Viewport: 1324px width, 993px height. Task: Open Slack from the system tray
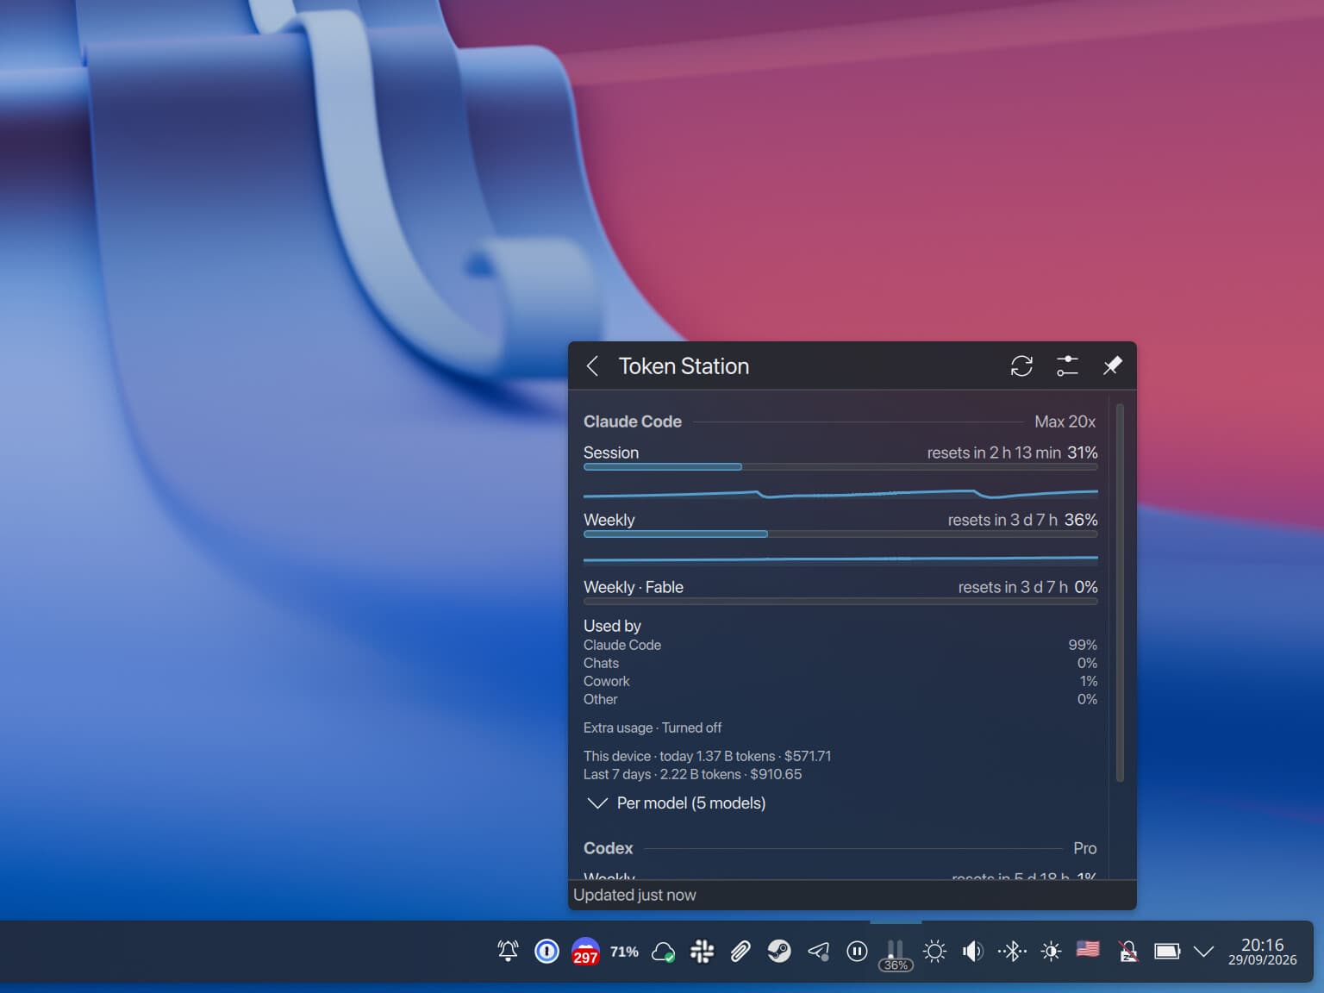pos(702,951)
